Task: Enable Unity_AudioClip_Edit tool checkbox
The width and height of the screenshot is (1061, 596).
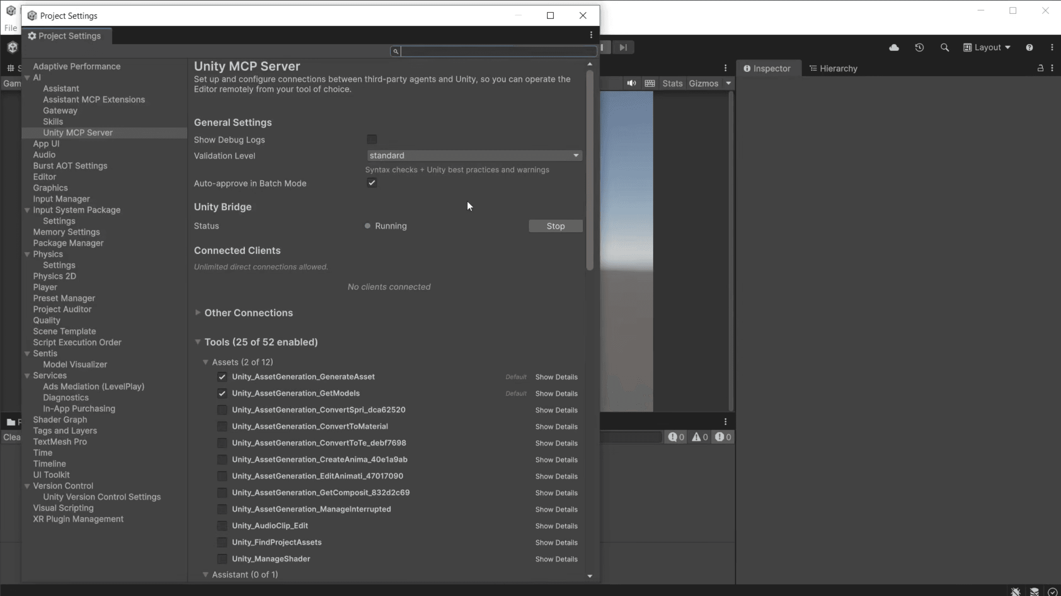Action: [222, 526]
